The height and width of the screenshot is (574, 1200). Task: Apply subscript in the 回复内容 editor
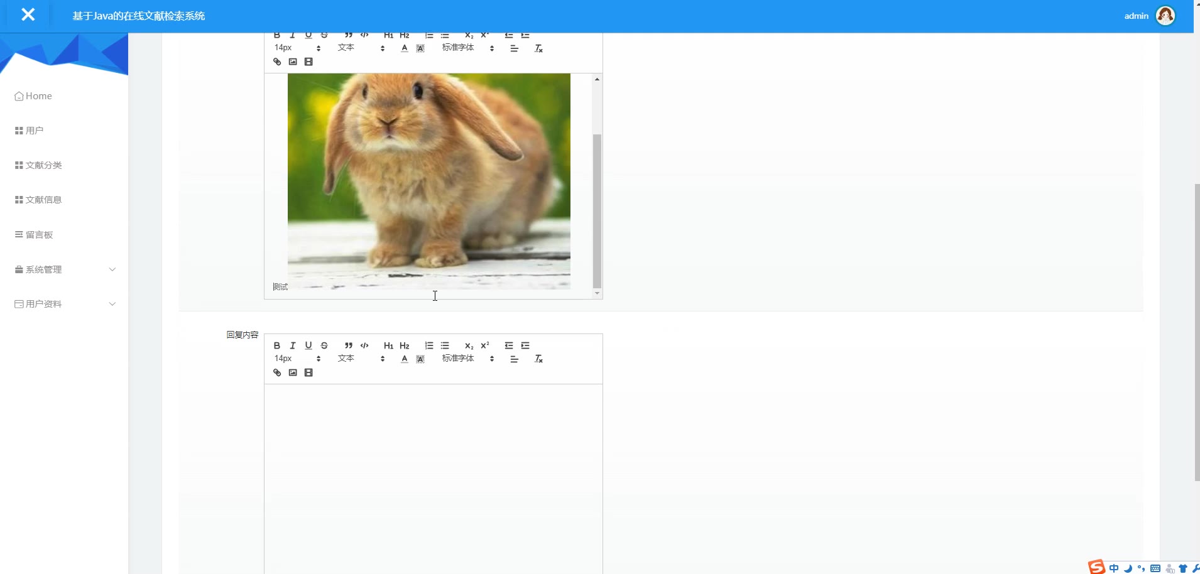tap(469, 345)
